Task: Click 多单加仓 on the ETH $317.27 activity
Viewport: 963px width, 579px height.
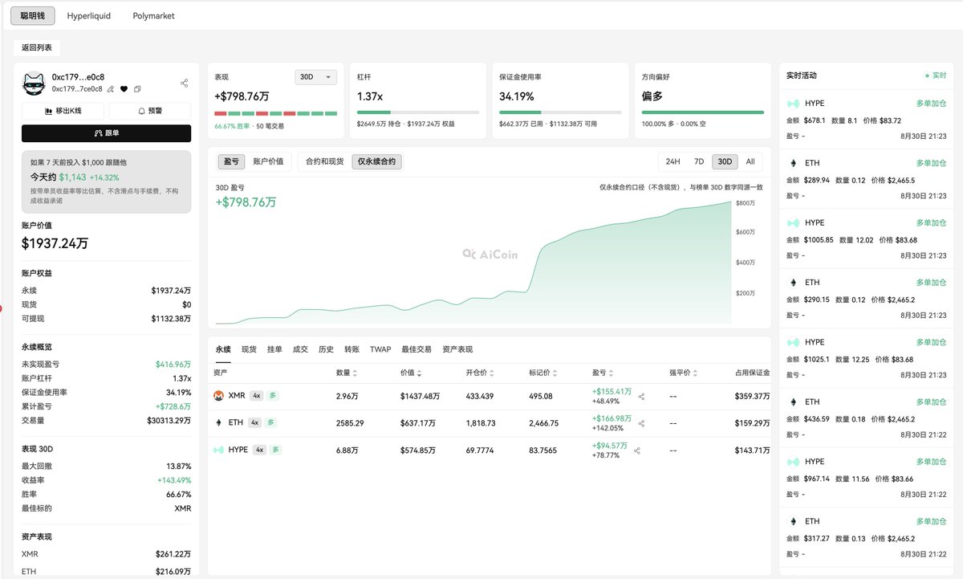Action: pyautogui.click(x=932, y=521)
